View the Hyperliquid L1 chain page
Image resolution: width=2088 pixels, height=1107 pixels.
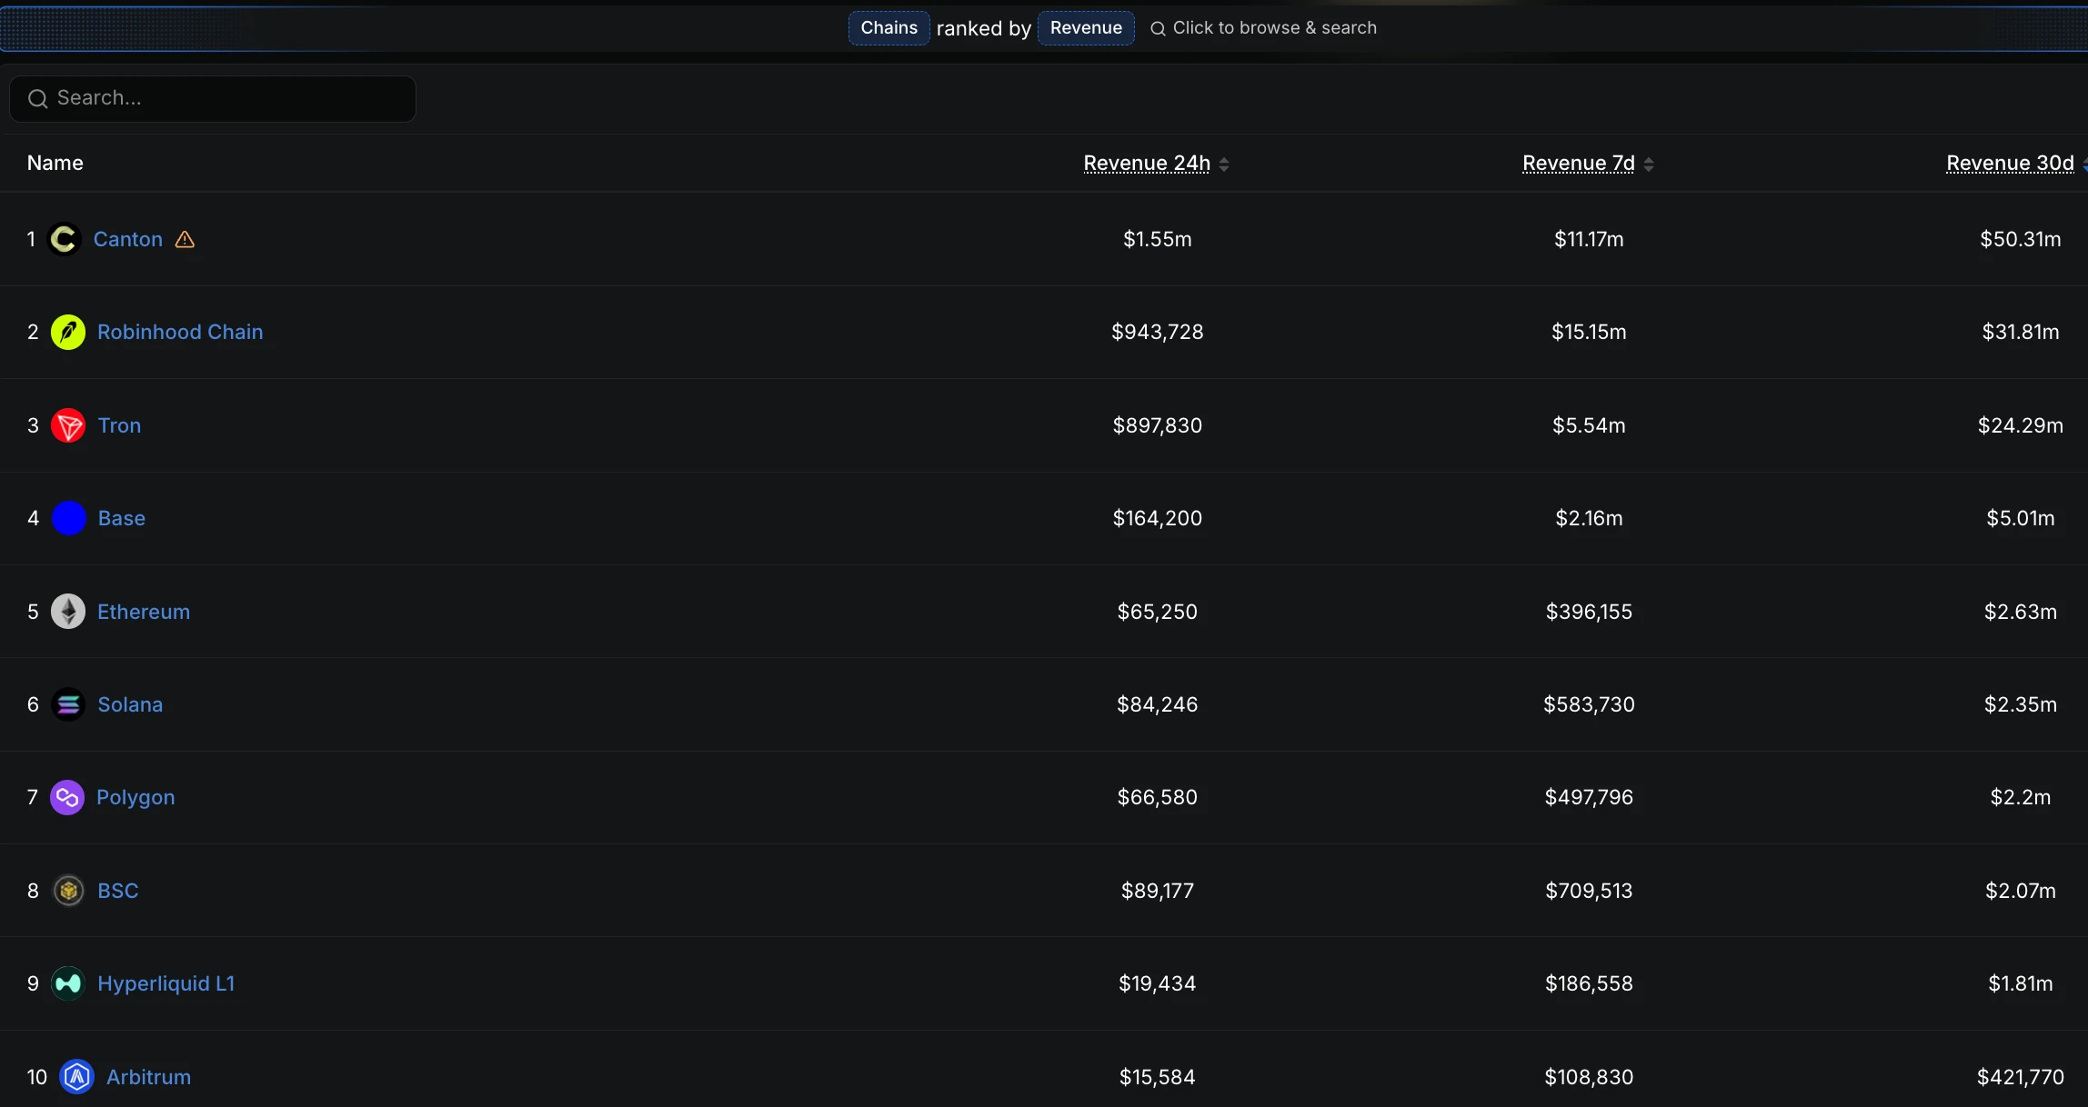pos(166,983)
